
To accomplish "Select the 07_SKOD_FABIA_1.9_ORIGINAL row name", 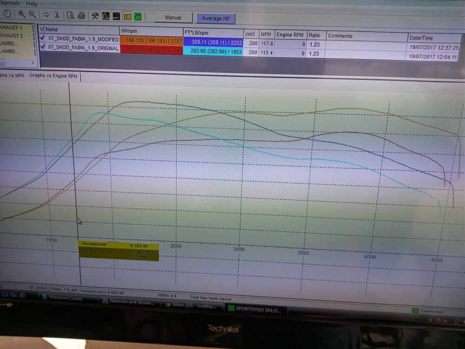I will 83,47.
